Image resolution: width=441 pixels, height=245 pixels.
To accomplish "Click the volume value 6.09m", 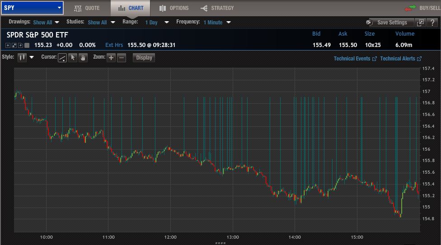I will coord(403,45).
